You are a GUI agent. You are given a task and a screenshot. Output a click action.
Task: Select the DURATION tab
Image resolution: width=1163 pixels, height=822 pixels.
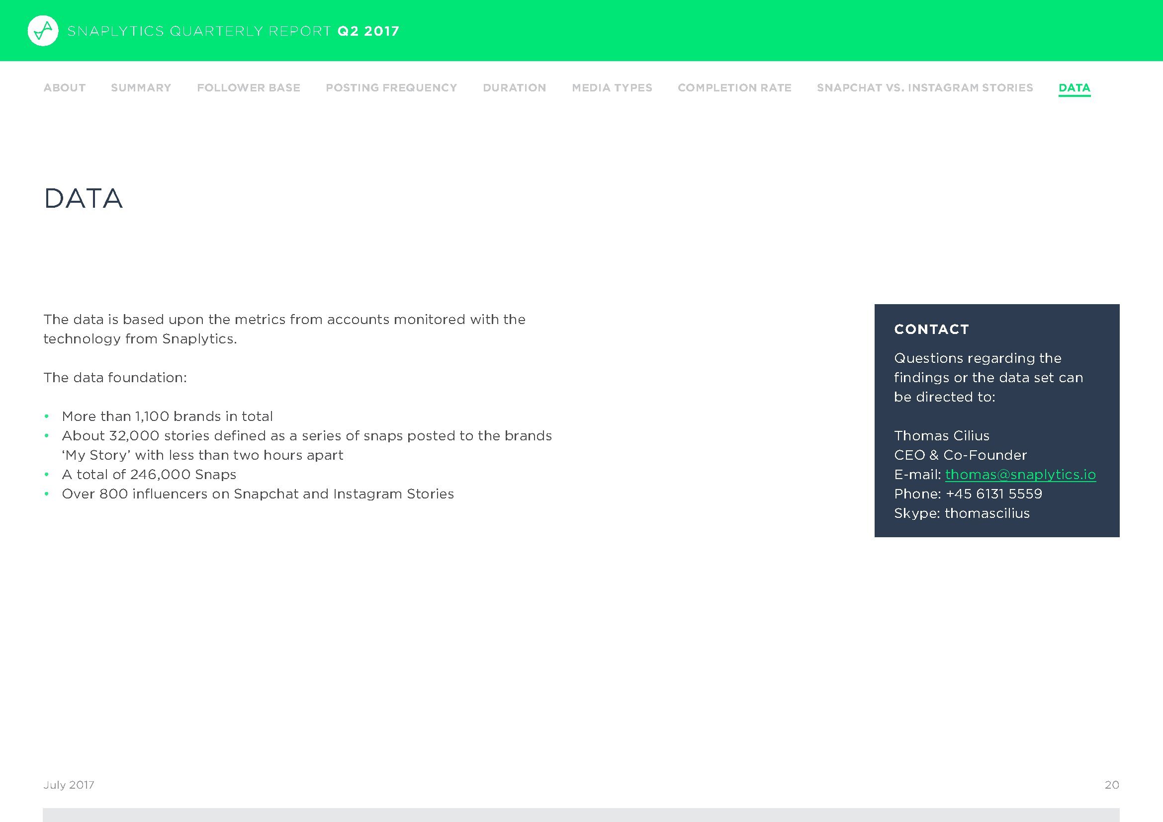[x=514, y=87]
